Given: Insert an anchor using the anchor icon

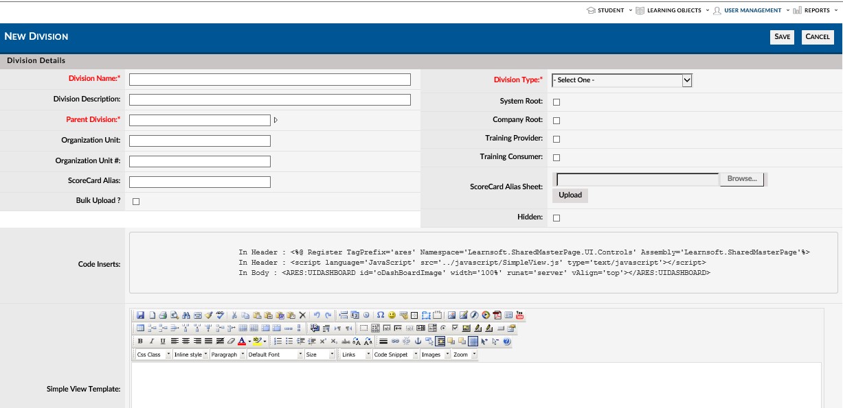Looking at the screenshot, I should point(417,341).
